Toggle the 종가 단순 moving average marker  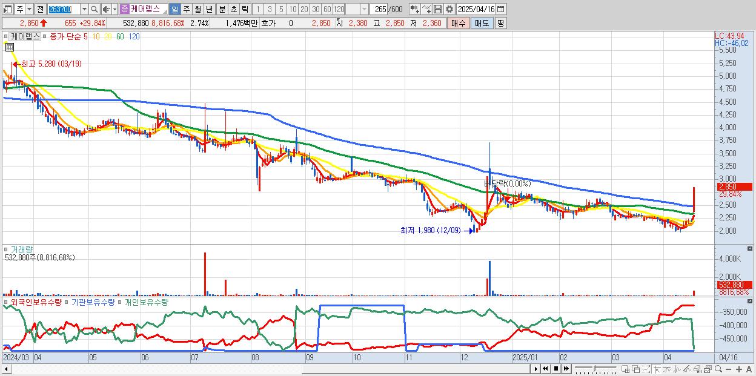(44, 36)
